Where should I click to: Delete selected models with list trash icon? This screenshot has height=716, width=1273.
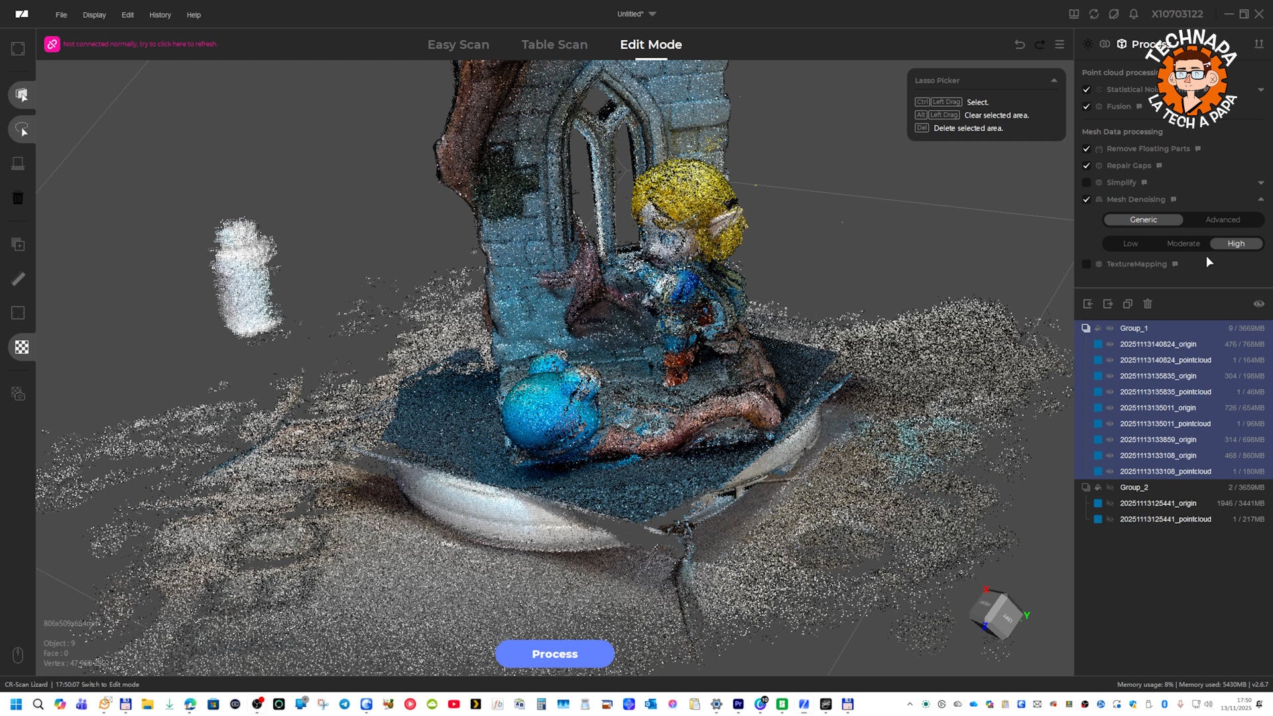click(1148, 304)
